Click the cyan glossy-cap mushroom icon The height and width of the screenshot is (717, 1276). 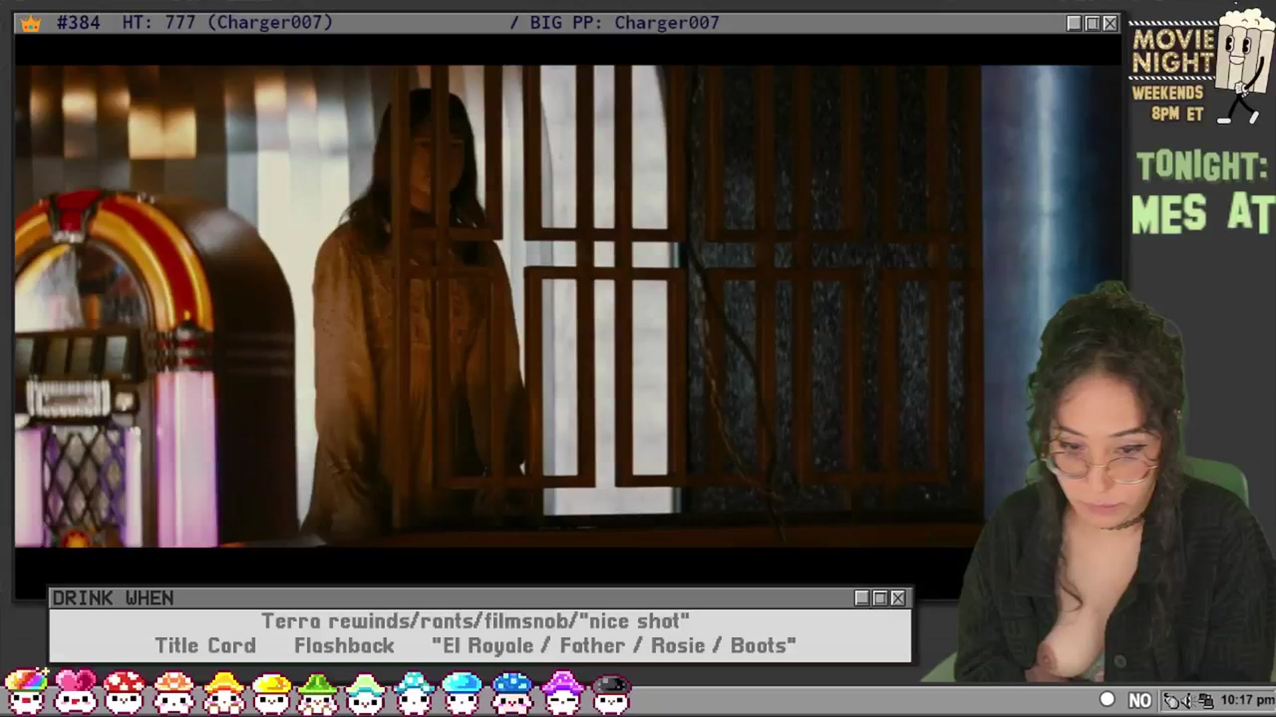click(x=462, y=692)
